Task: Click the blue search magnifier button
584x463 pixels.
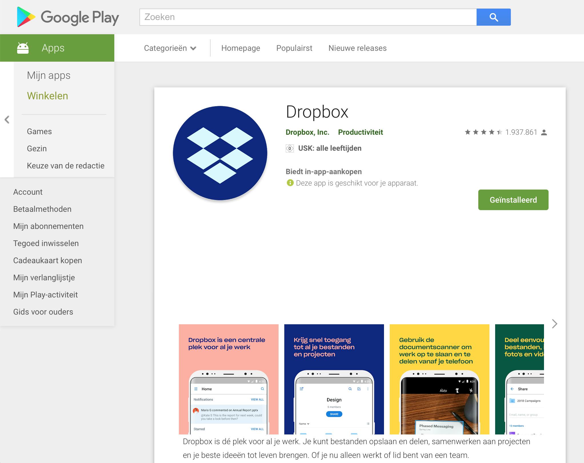Action: tap(493, 17)
